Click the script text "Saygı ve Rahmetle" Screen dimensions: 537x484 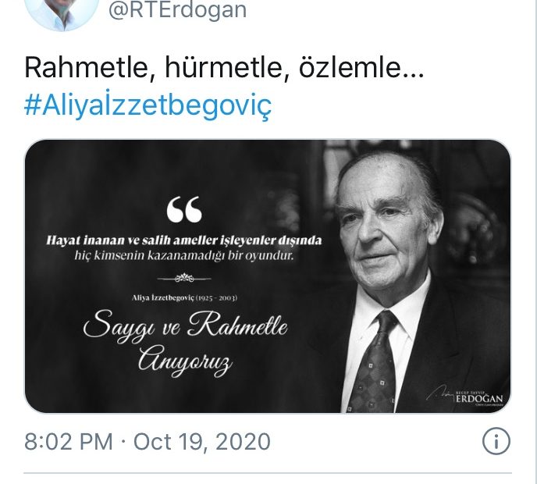pos(184,326)
